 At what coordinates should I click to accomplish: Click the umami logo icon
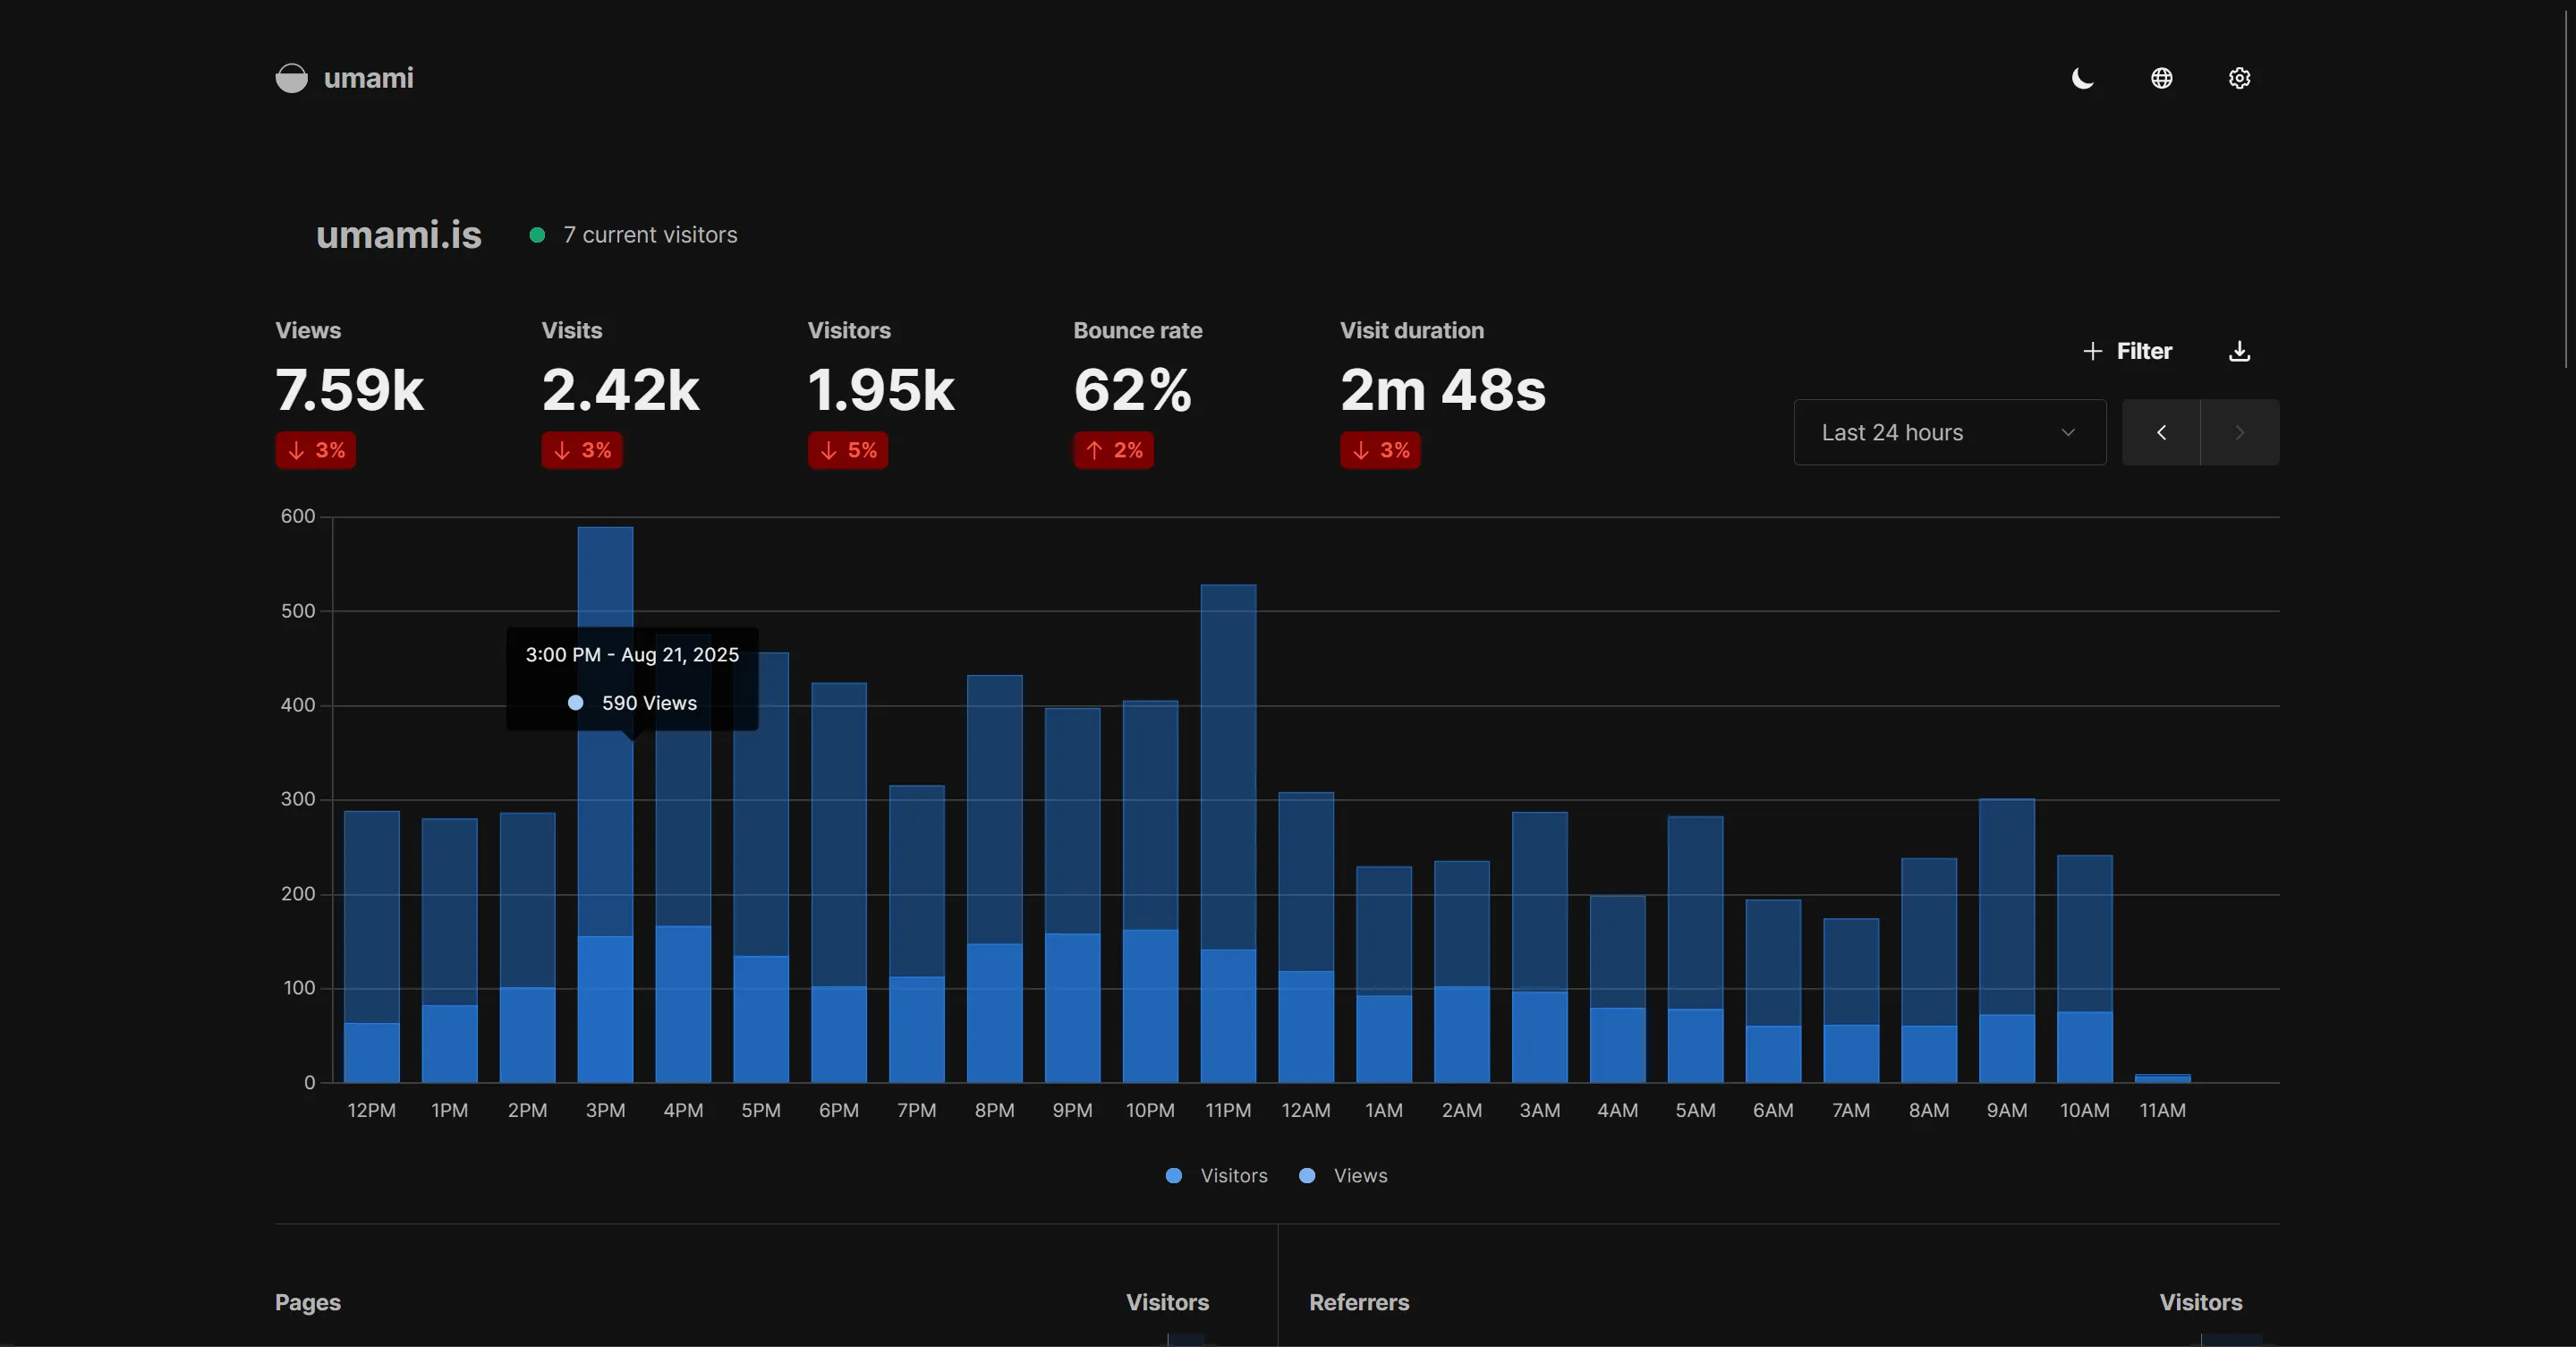pyautogui.click(x=291, y=78)
